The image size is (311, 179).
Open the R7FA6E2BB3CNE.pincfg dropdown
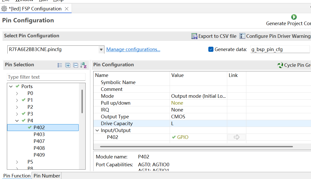click(101, 49)
